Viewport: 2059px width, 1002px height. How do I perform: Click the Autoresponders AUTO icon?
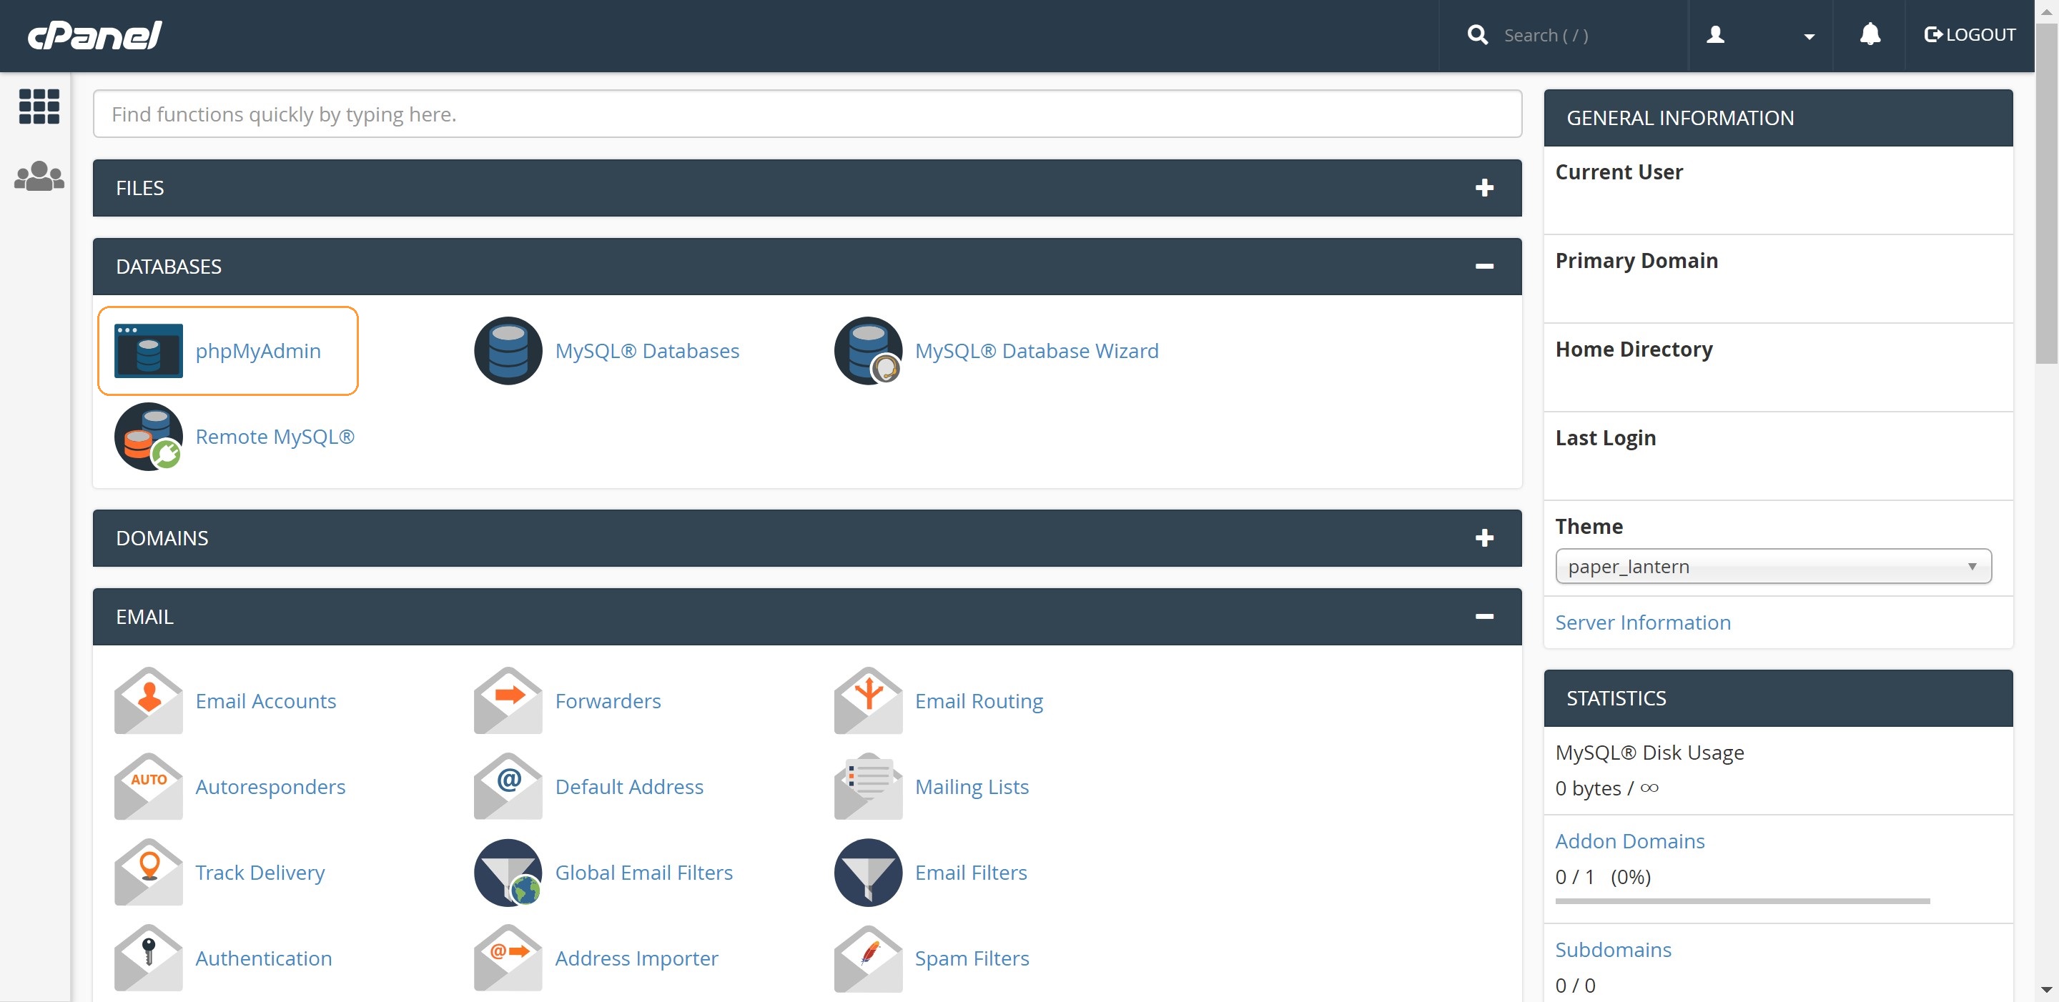149,786
